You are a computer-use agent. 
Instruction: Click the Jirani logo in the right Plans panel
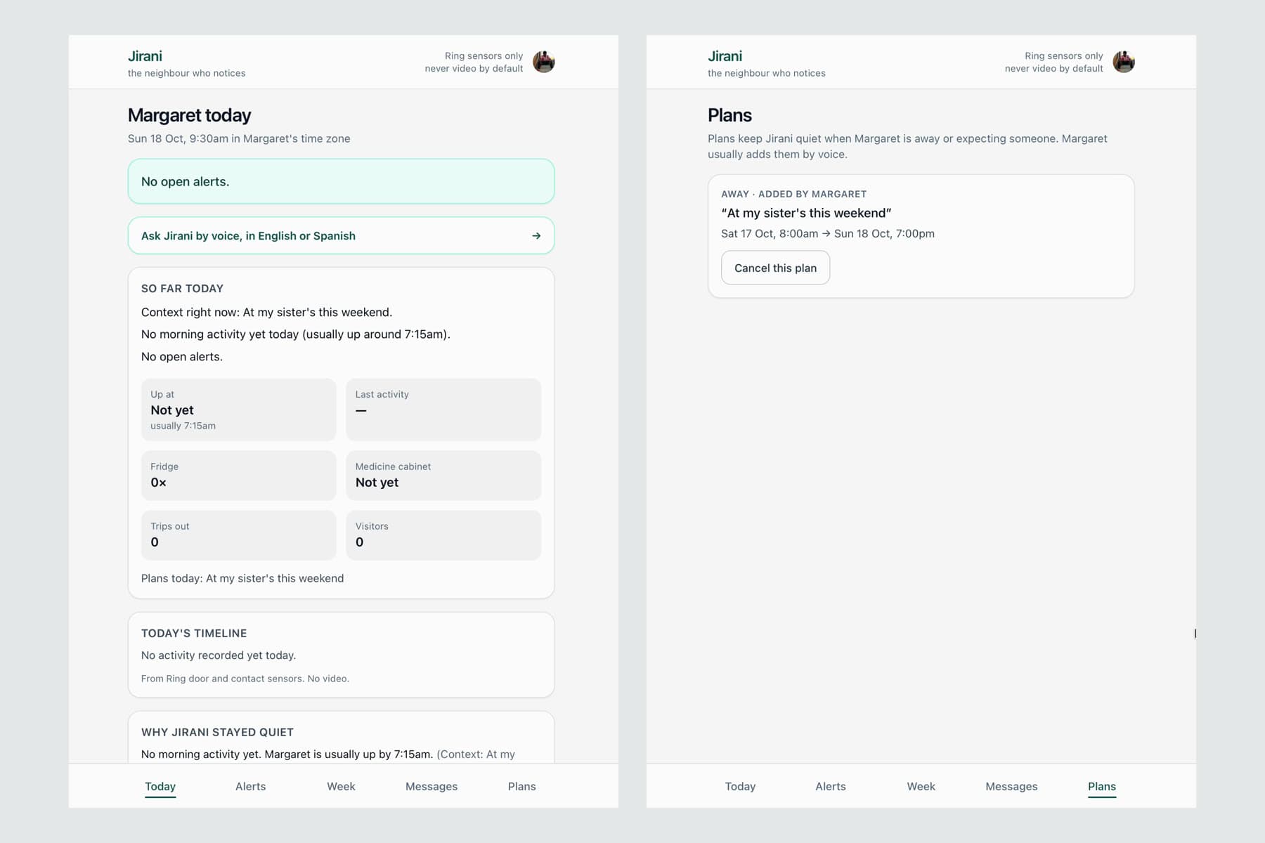click(725, 56)
